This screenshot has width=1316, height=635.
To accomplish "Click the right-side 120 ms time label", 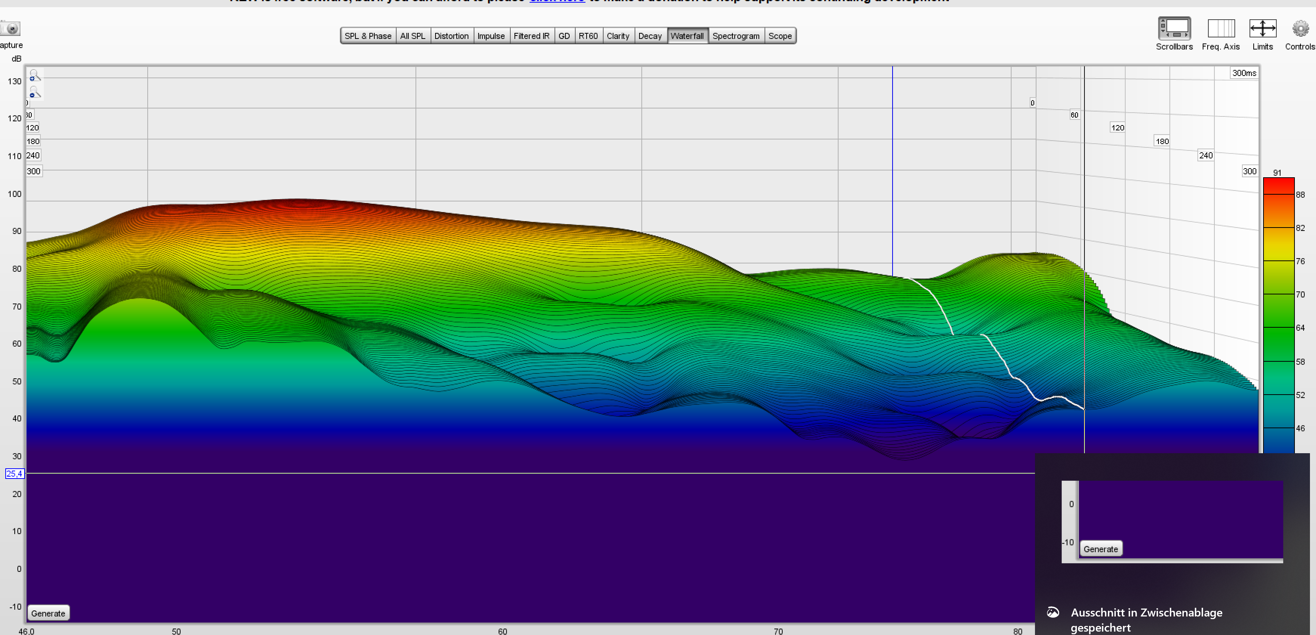I will (x=1117, y=127).
